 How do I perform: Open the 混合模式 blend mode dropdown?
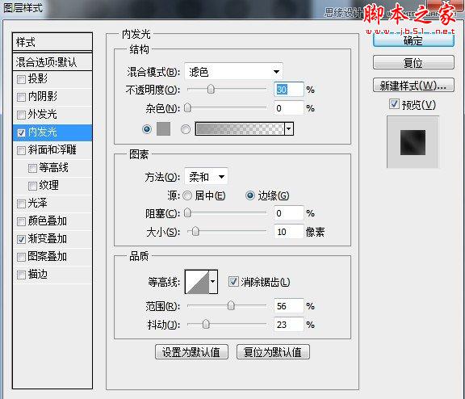pyautogui.click(x=233, y=72)
